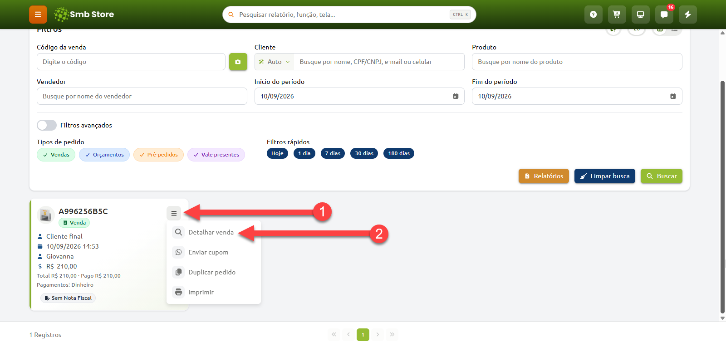The height and width of the screenshot is (347, 726).
Task: Click the top Pesquisar relatório search box
Action: (349, 15)
